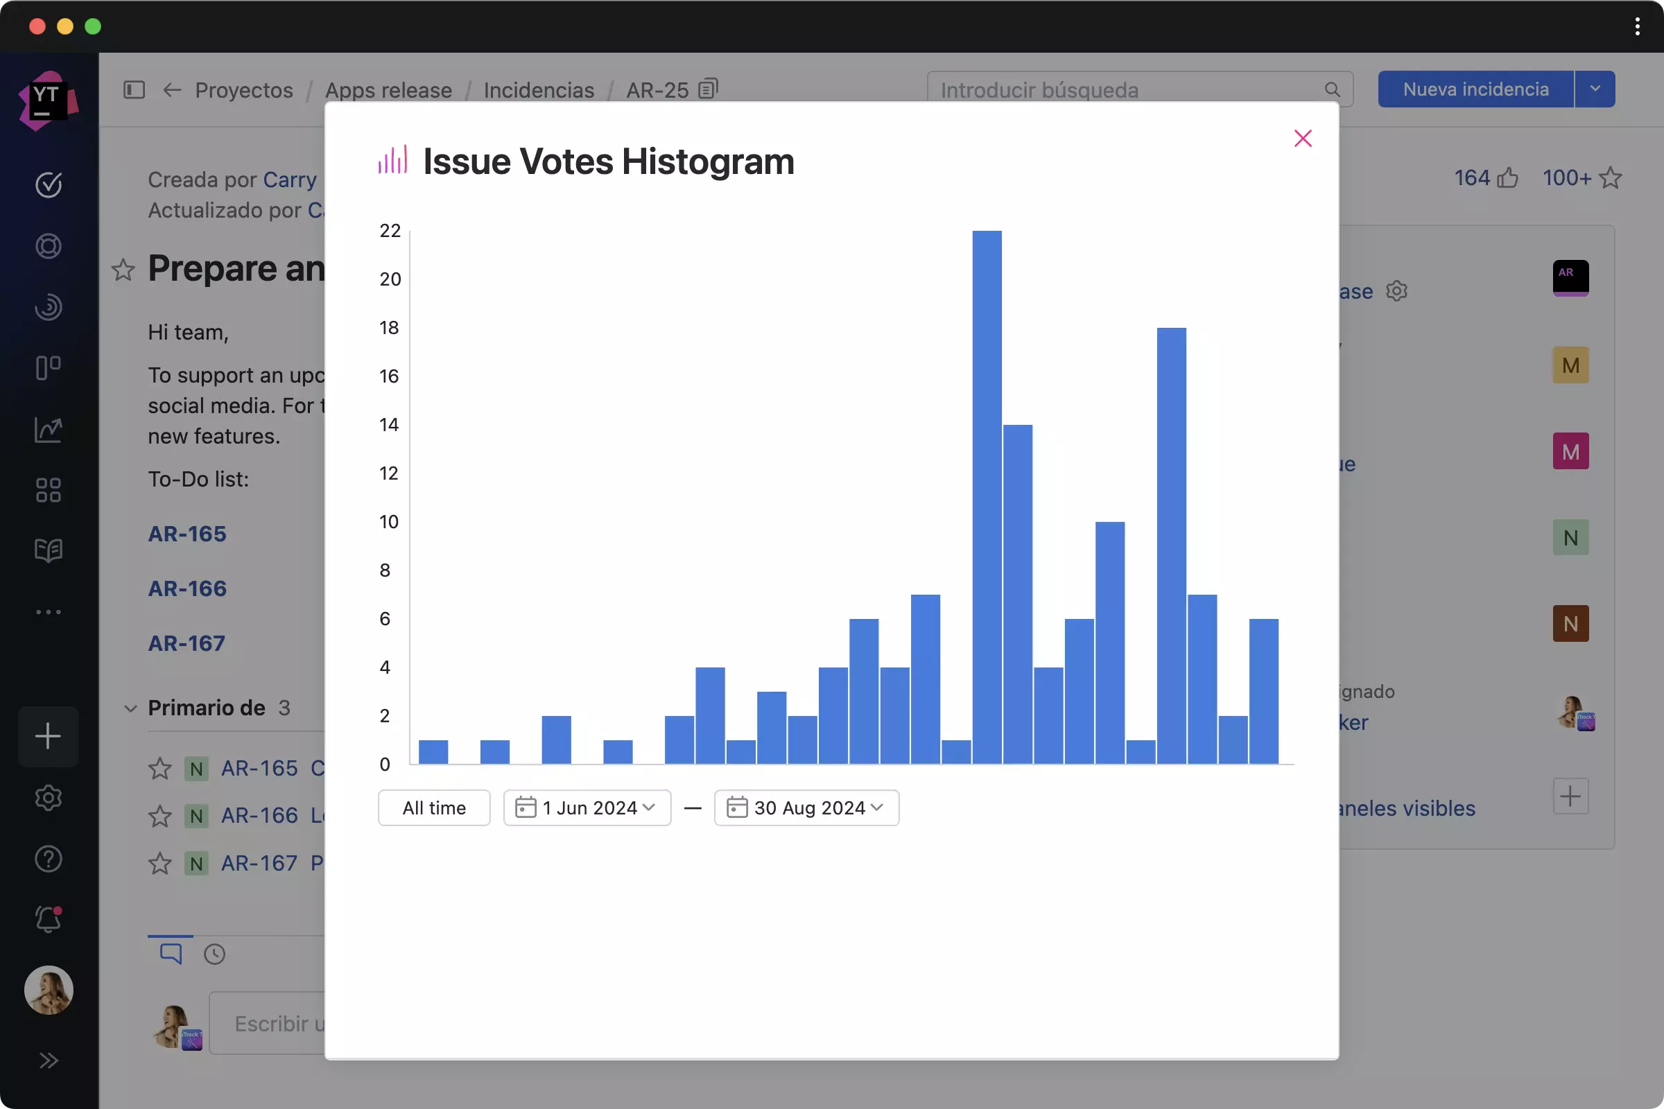Open the AR-166 issue link

coord(187,588)
